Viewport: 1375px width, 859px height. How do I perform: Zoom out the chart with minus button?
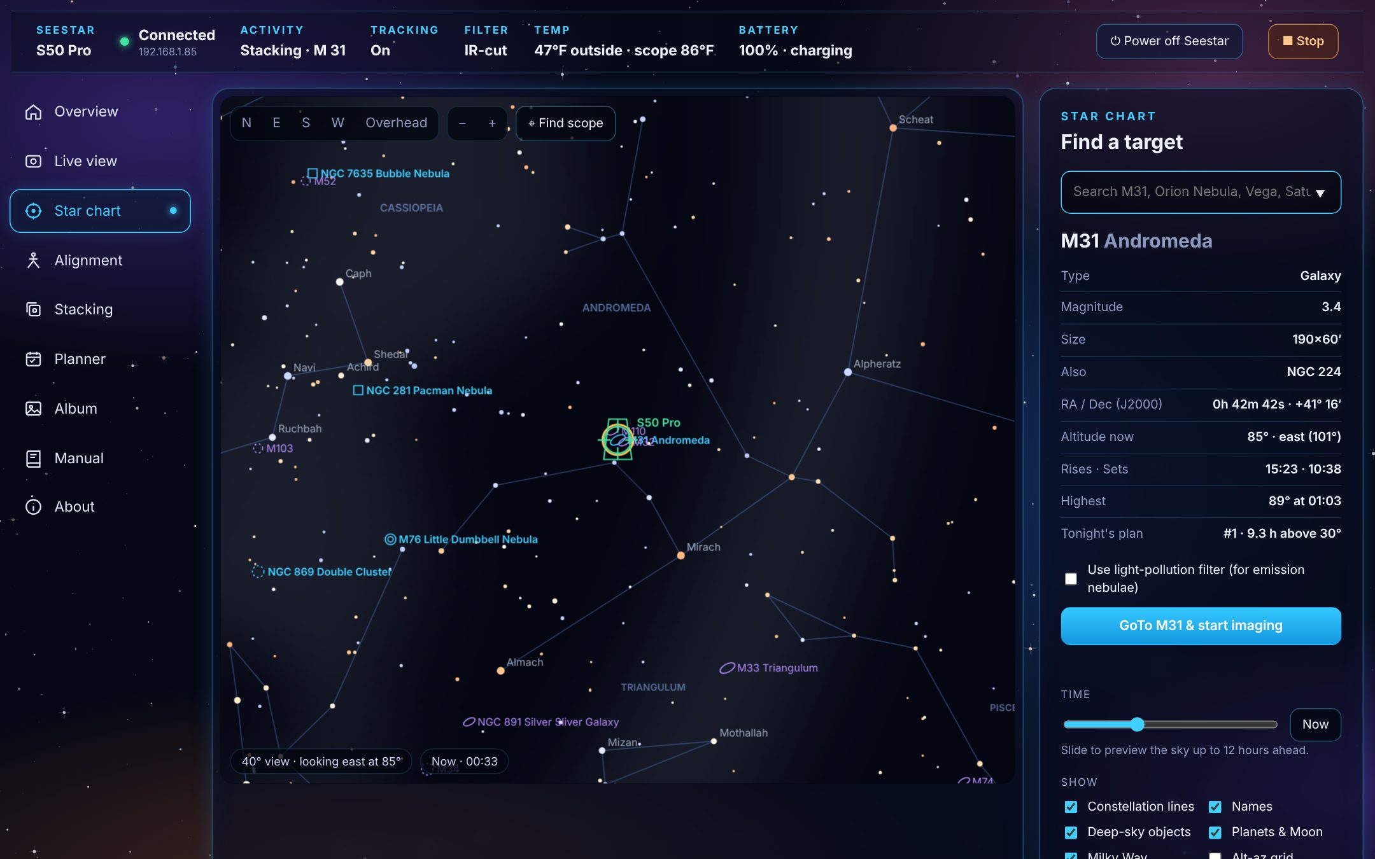pos(462,123)
